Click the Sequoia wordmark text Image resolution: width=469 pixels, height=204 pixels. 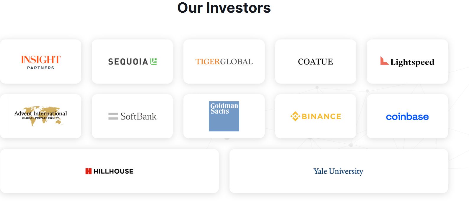click(128, 62)
